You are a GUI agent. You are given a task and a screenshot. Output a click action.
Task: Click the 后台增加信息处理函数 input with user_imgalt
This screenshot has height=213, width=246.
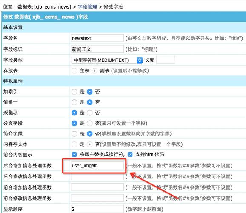point(97,166)
